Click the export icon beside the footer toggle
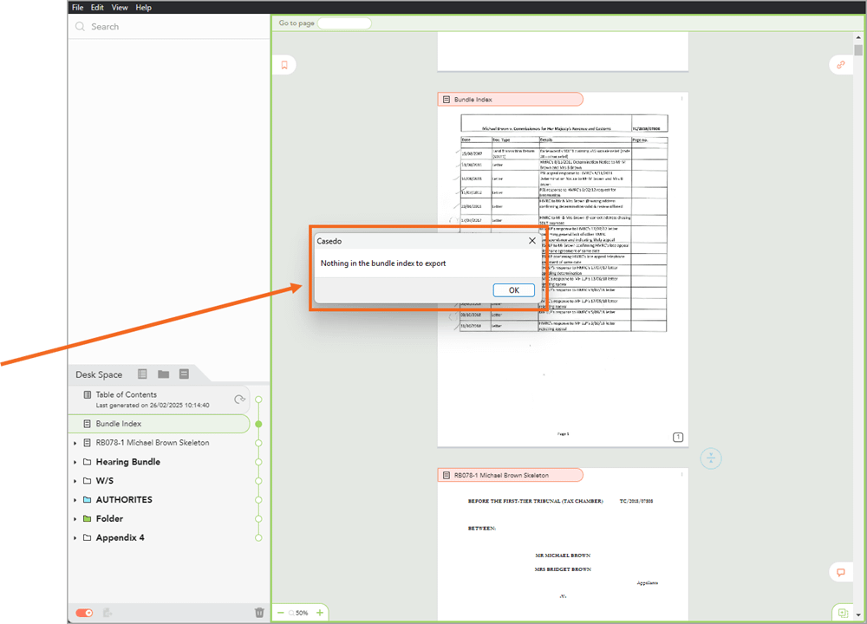 pyautogui.click(x=107, y=612)
